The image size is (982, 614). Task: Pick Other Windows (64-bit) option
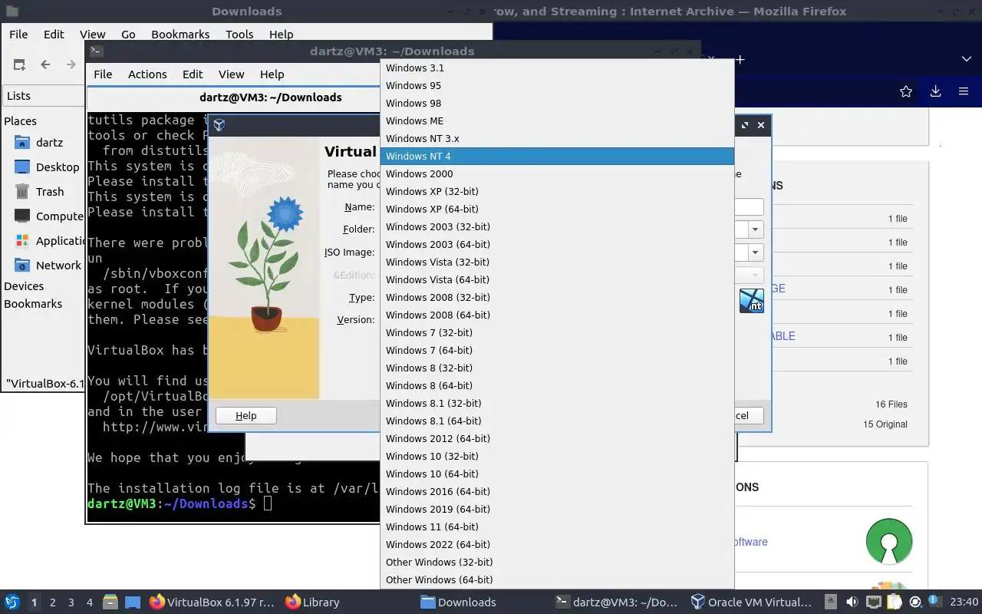557,579
